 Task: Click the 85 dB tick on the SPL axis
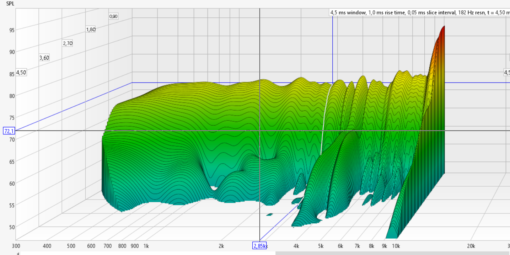(x=12, y=74)
